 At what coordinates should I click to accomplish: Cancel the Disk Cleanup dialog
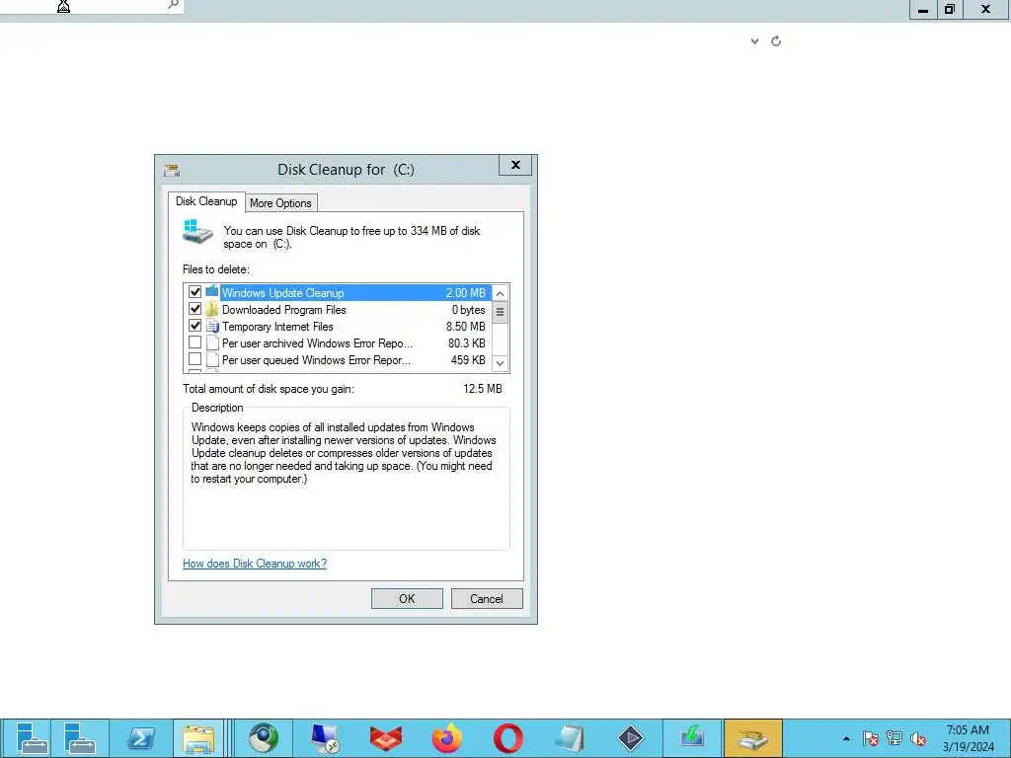487,599
